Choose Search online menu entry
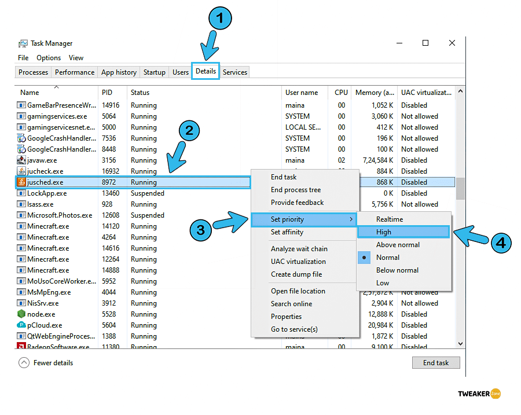 coord(305,304)
